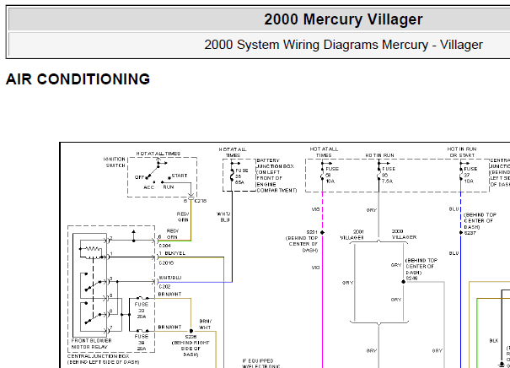The image size is (510, 368).
Task: Click the "S237" splice label
Action: (470, 233)
